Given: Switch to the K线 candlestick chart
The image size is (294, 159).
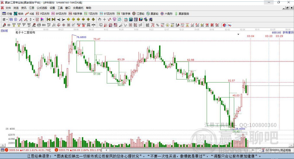Looking at the screenshot, I should (x=30, y=14).
